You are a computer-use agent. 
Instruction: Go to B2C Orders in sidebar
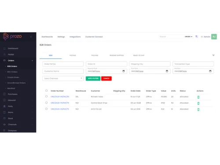point(12,72)
